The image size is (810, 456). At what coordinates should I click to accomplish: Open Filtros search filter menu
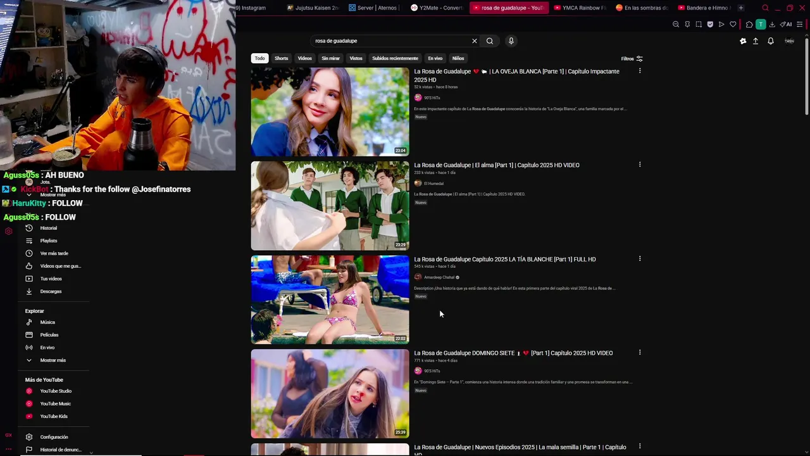click(x=632, y=59)
